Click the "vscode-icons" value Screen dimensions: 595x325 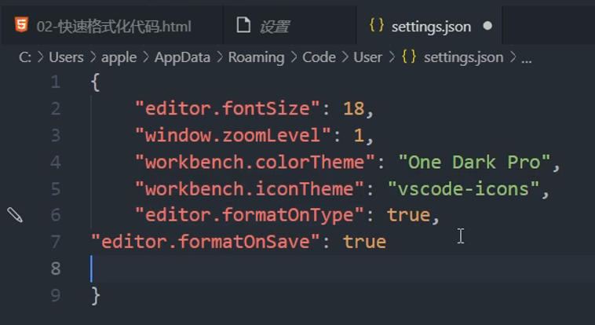tap(463, 188)
